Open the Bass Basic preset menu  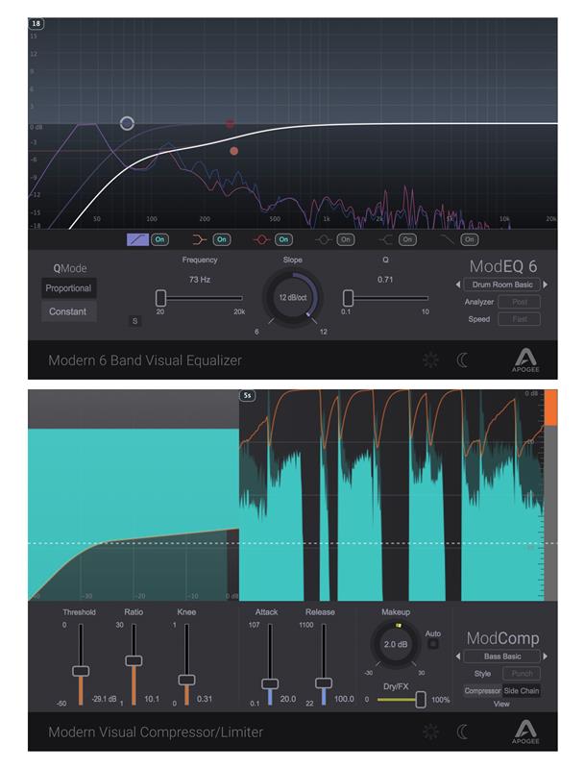click(502, 657)
